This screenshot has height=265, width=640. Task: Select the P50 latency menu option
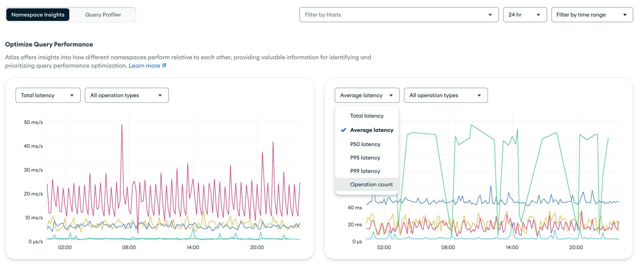coord(365,144)
